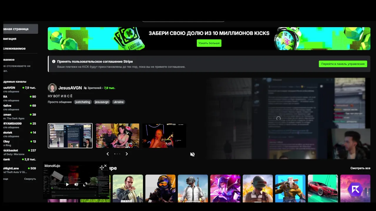Click the info icon in the Stripe notice

point(54,62)
